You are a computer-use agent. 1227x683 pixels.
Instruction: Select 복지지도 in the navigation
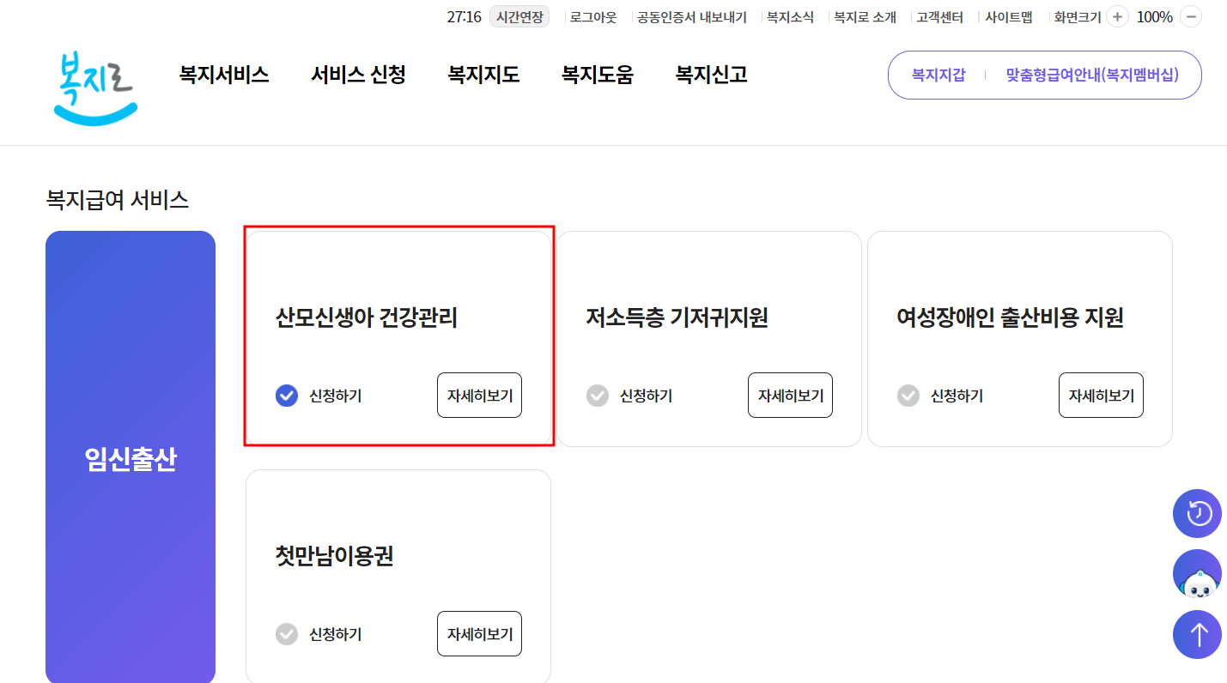pos(483,76)
